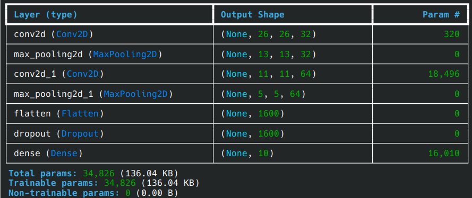Click the "Non-trainable params" summary line
This screenshot has width=472, height=198.
tap(93, 193)
